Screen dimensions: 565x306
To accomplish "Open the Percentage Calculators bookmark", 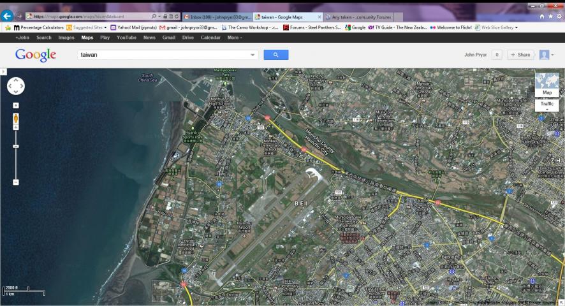I will 38,27.
